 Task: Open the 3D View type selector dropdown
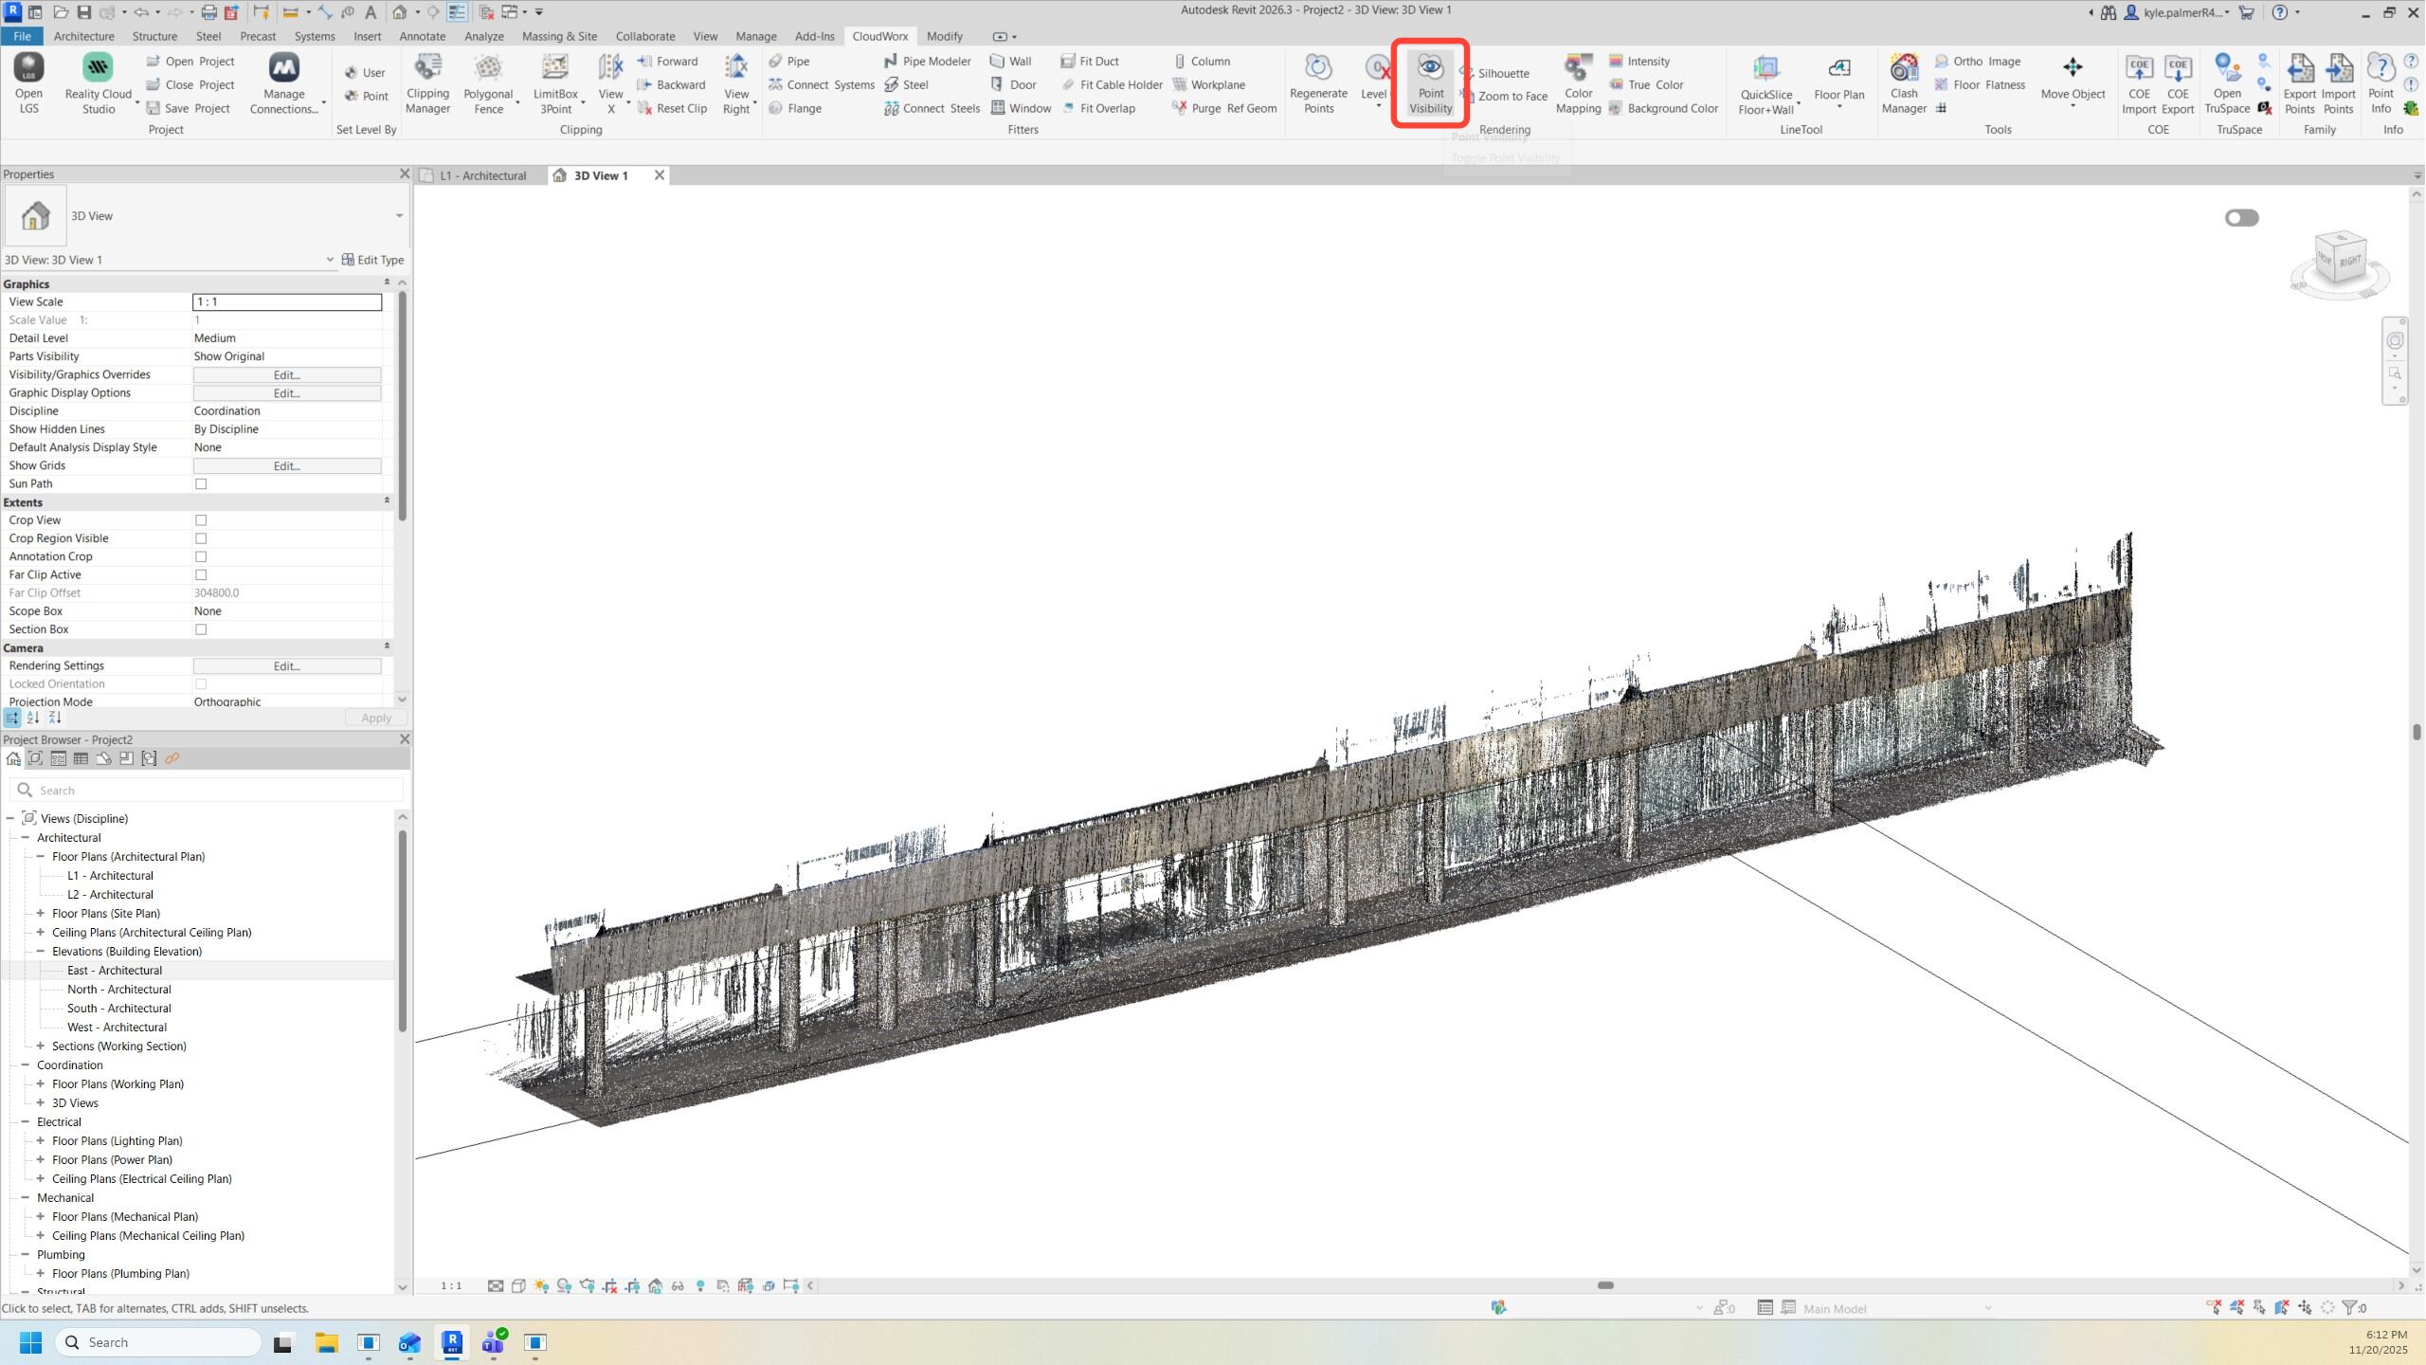point(399,216)
